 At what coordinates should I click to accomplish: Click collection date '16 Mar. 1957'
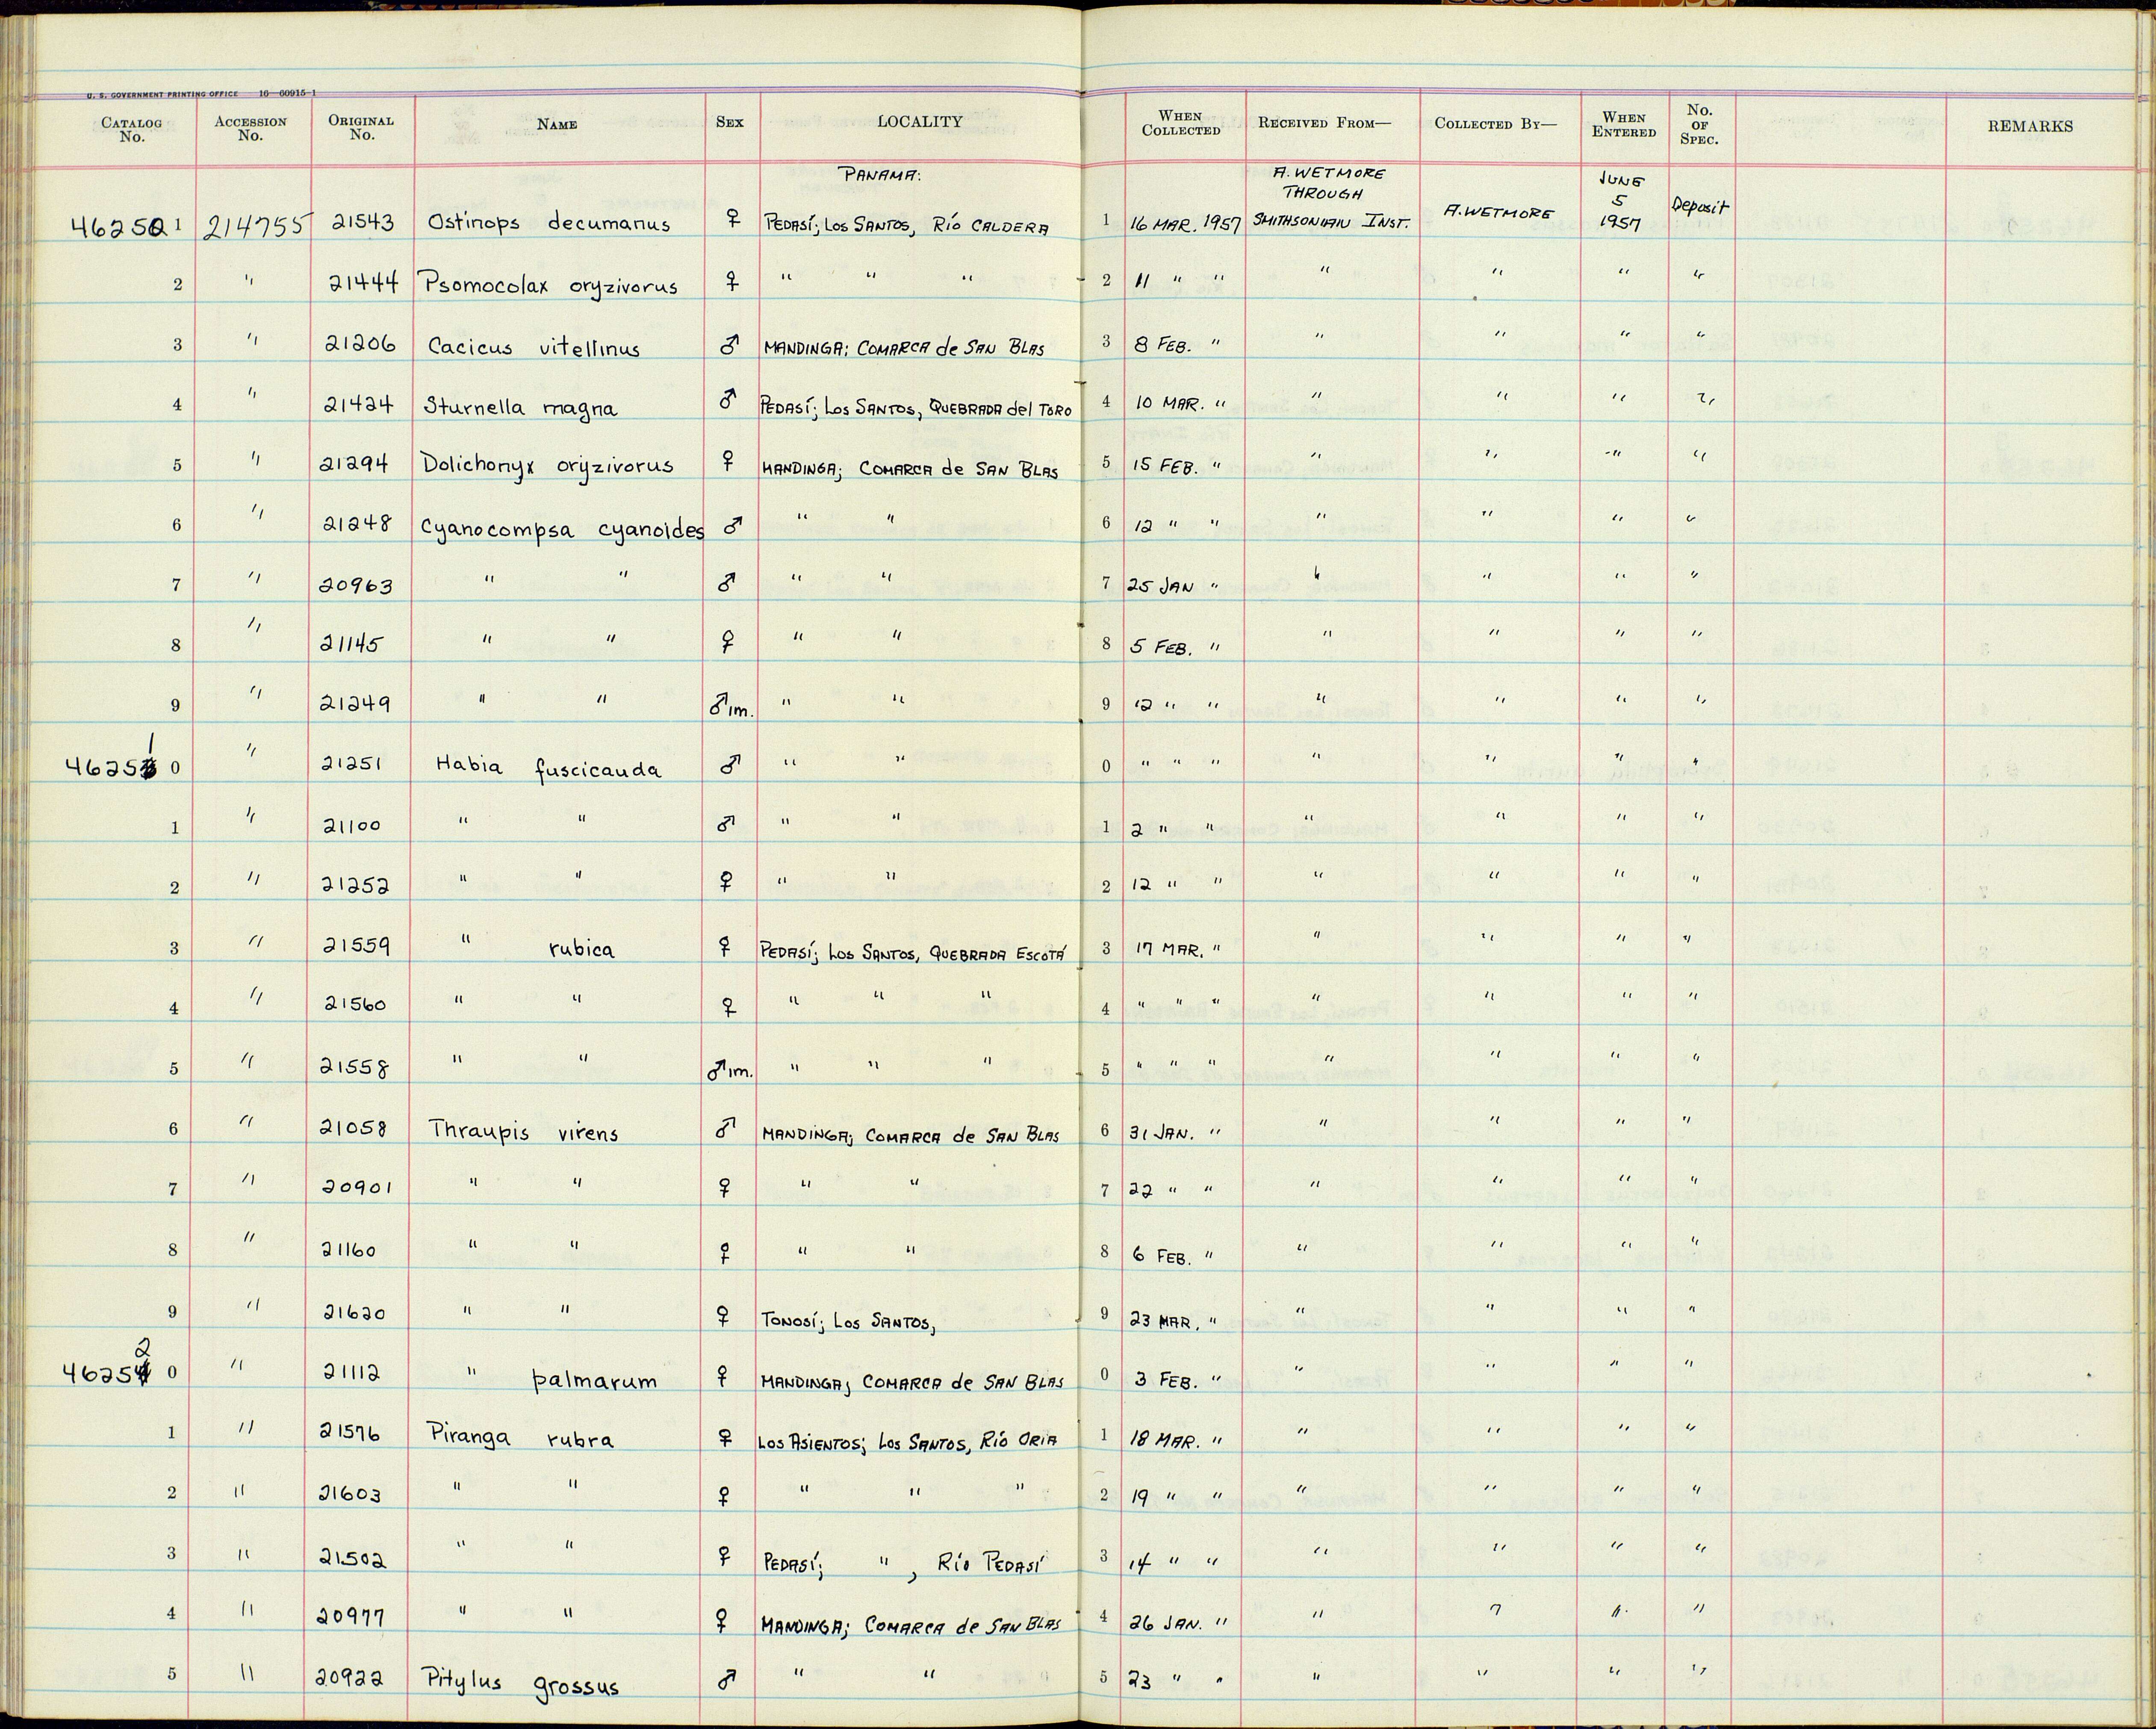[x=1185, y=224]
